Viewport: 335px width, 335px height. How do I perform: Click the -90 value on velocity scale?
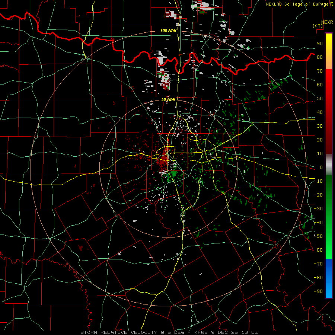318,291
